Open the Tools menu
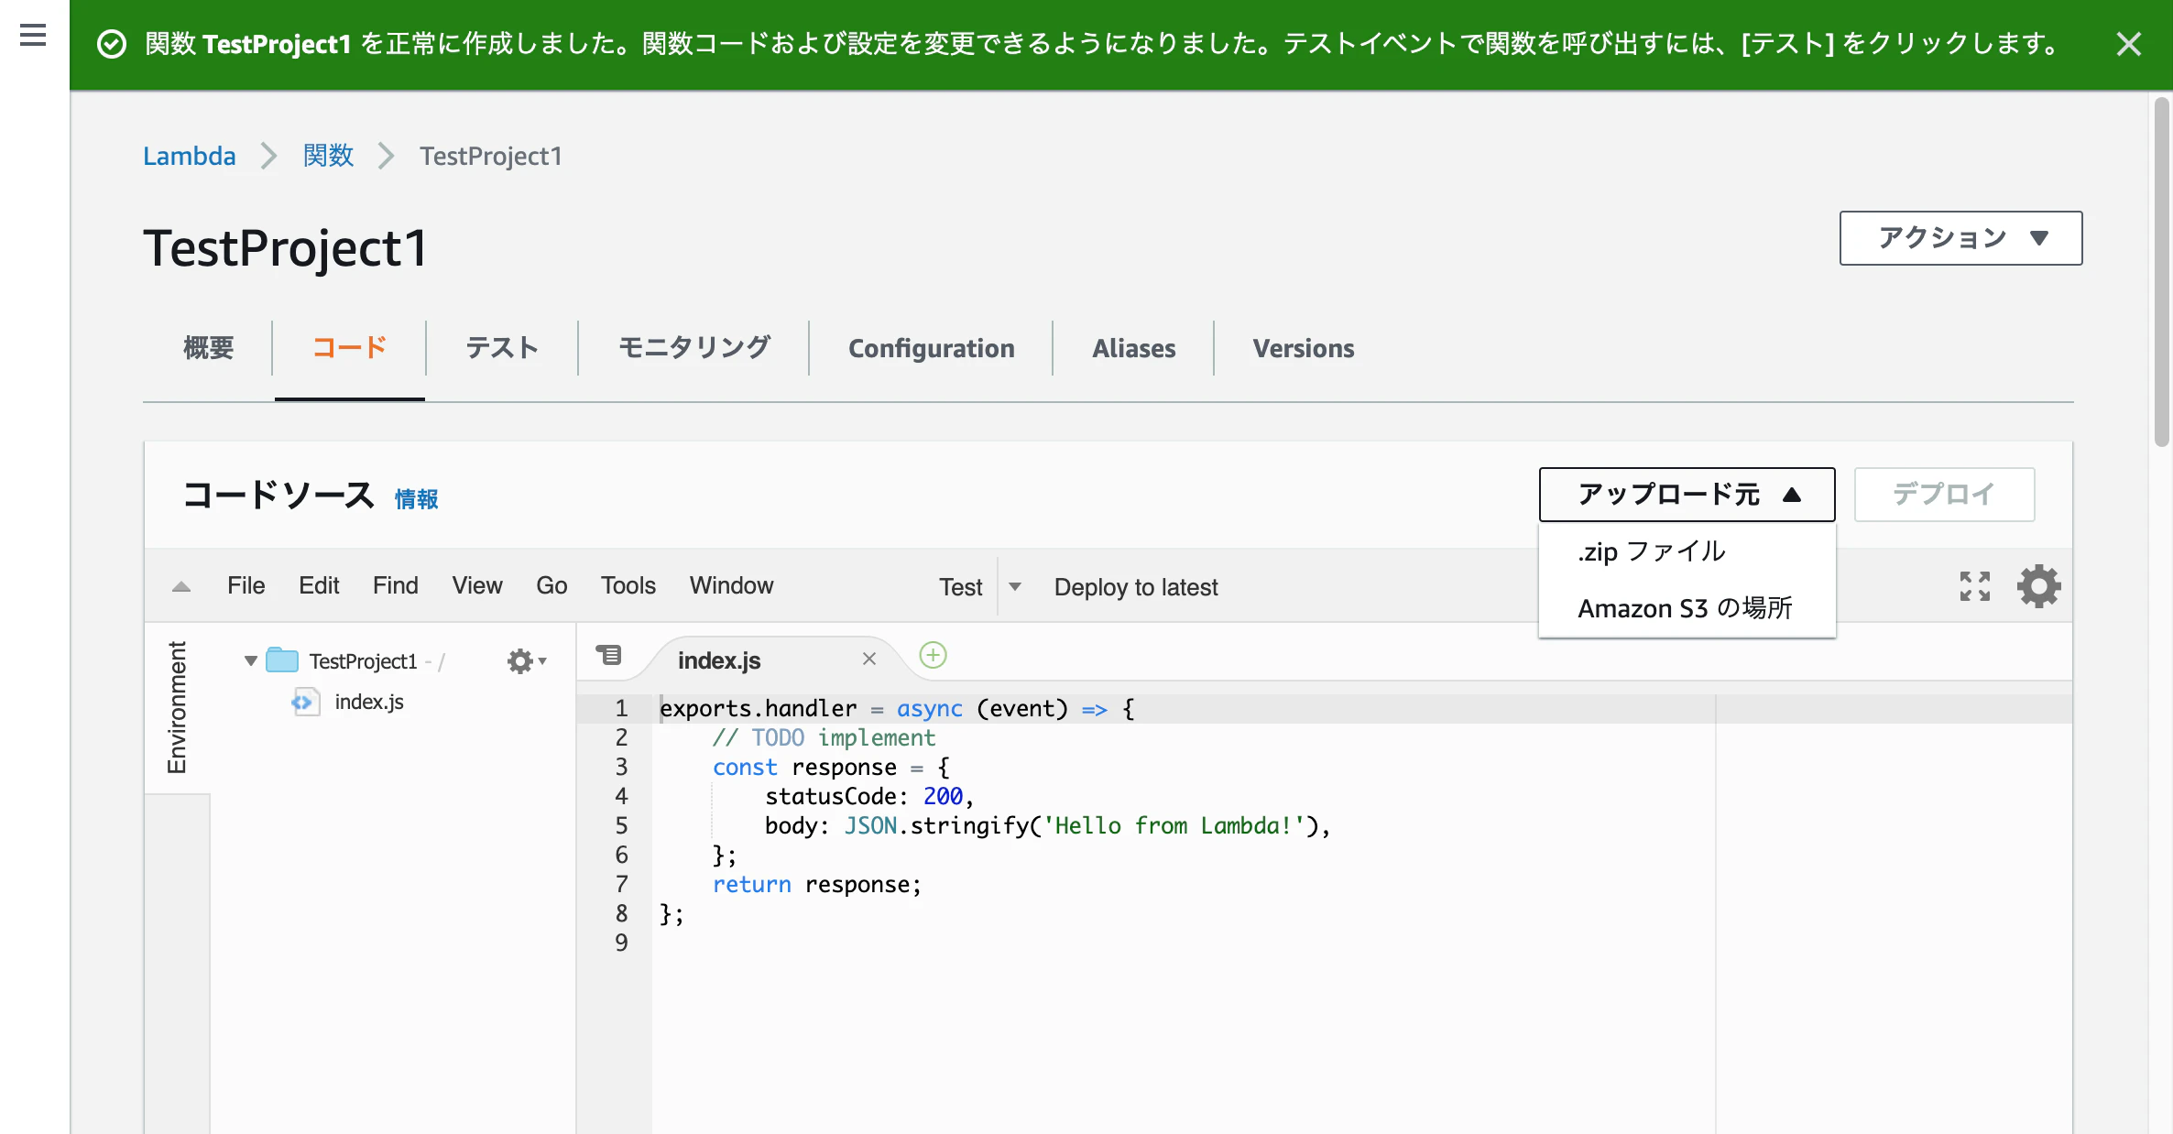The image size is (2173, 1134). click(628, 585)
